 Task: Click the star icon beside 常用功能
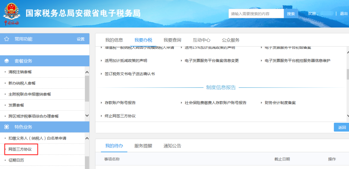coord(7,39)
